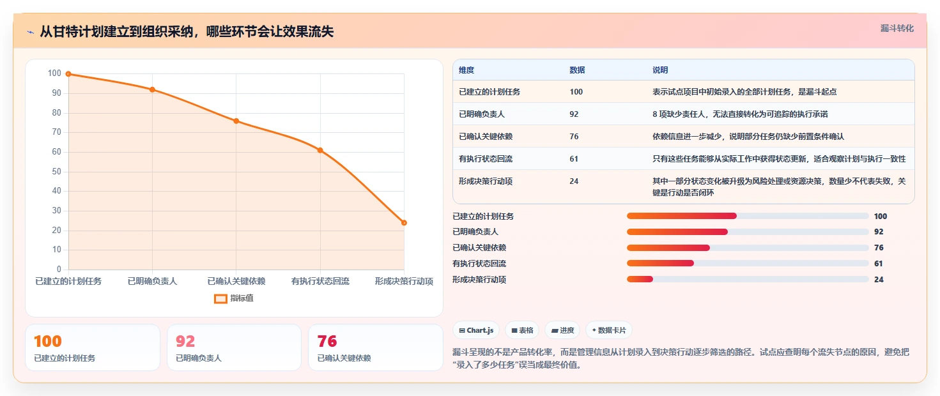
Task: Select the chart point for 形成决策行动项
Action: (404, 223)
